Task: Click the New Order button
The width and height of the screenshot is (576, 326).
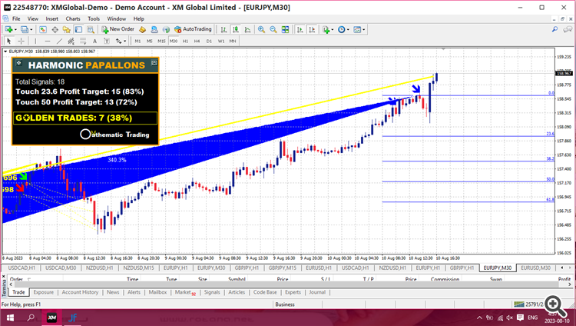Action: tap(118, 29)
